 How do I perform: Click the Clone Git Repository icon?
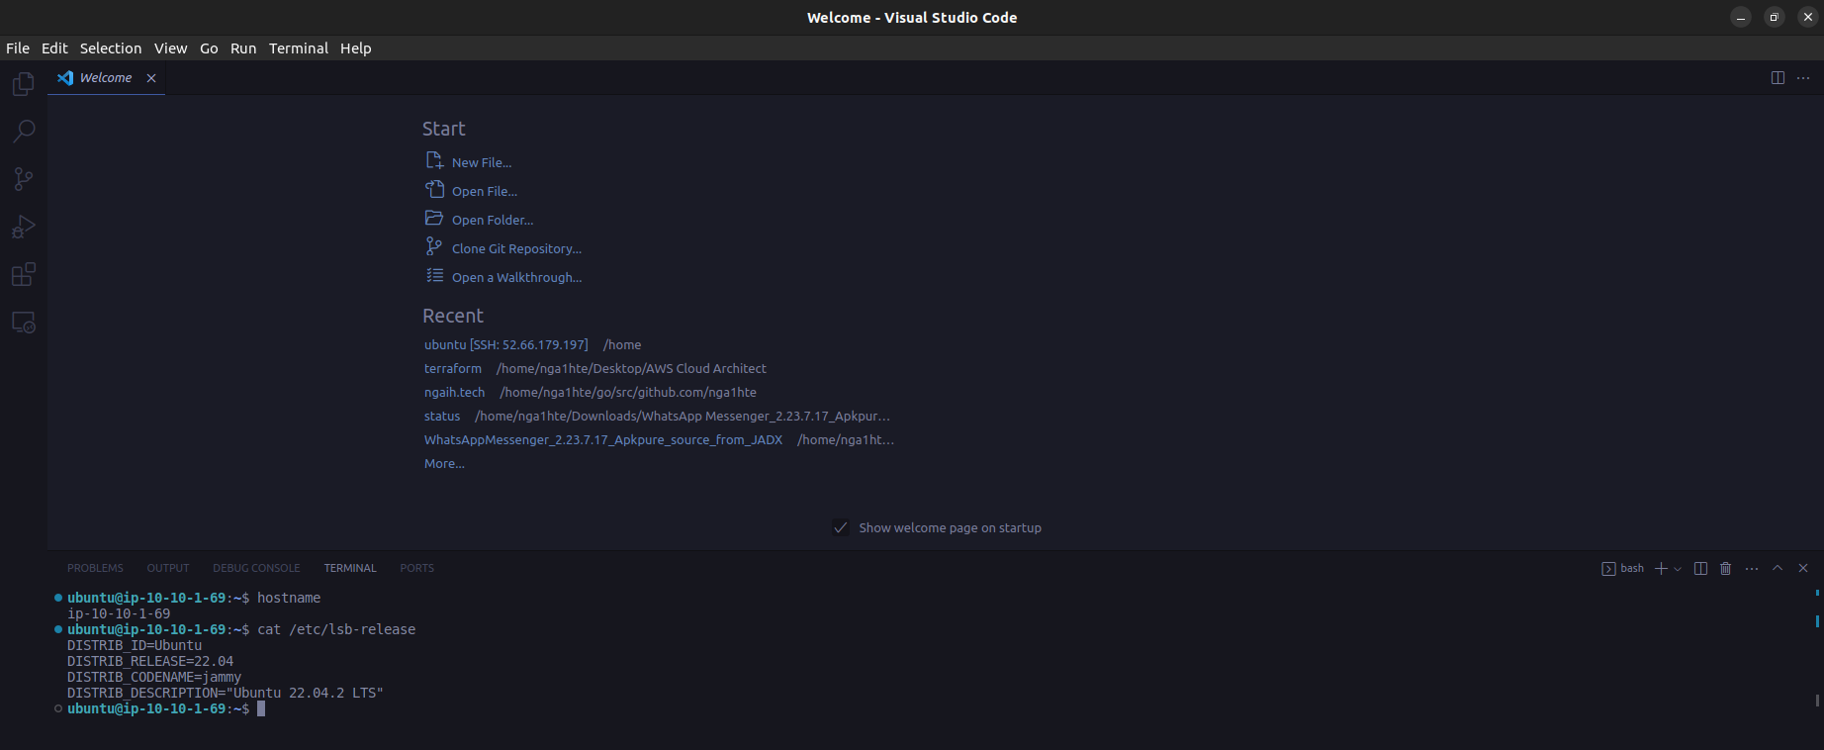pyautogui.click(x=434, y=246)
